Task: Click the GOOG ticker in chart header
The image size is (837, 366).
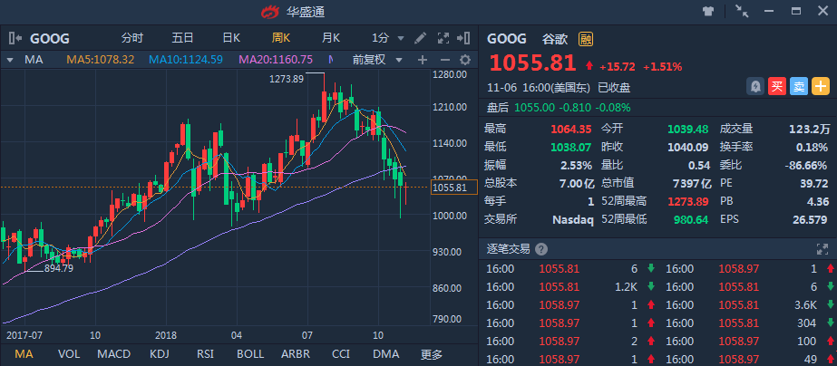Action: click(50, 38)
